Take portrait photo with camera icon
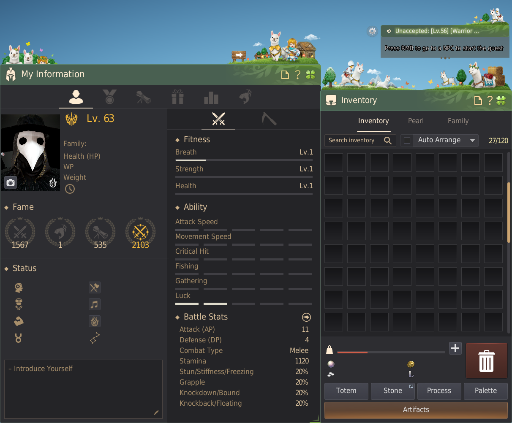Image resolution: width=512 pixels, height=423 pixels. tap(11, 182)
